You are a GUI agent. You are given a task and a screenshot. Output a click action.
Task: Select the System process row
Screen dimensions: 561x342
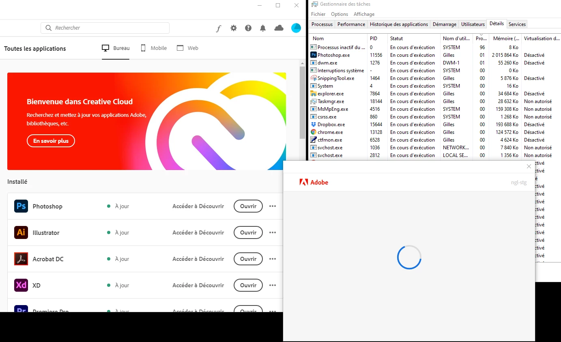pyautogui.click(x=434, y=86)
